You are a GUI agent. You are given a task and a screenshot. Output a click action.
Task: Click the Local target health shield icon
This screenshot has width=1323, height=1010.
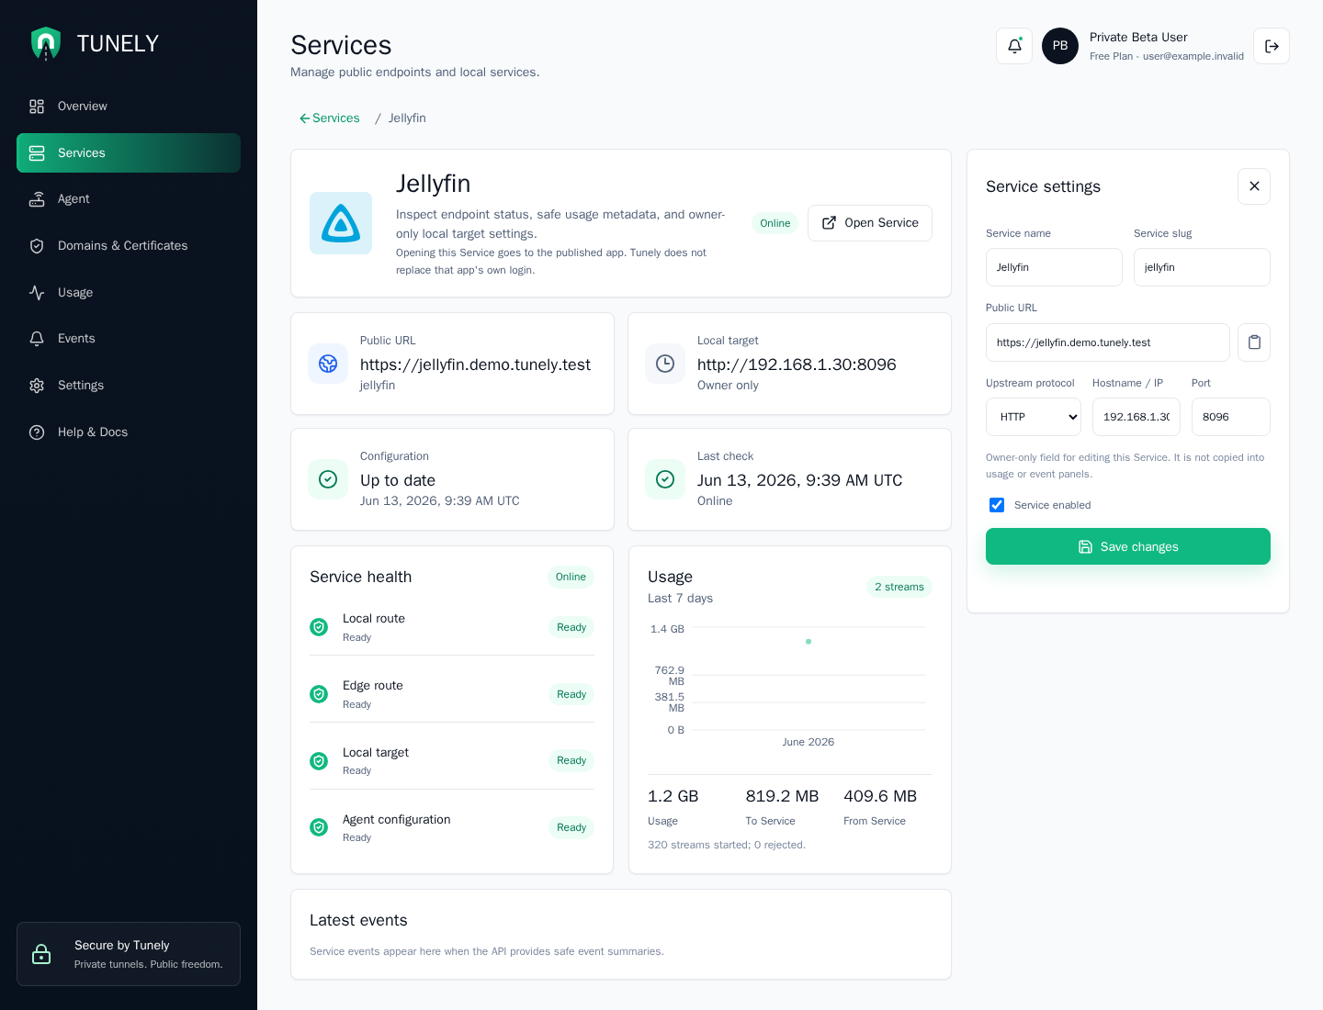(x=319, y=761)
